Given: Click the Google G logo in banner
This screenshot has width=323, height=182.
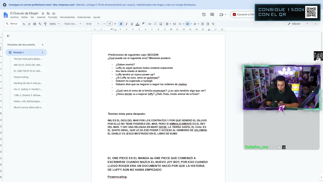Looking at the screenshot, I should click(x=5, y=5).
